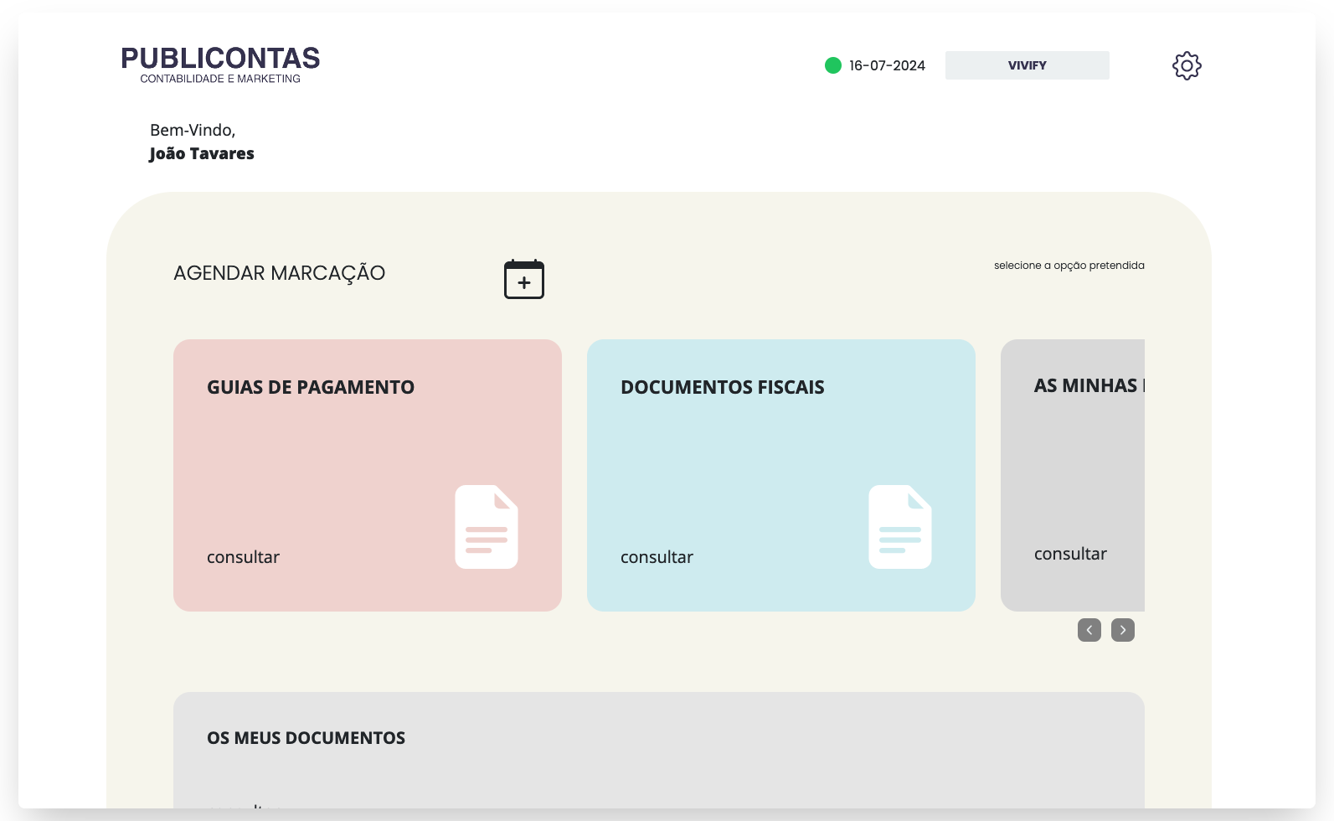Click consultar under Documentos Fiscais
1334x821 pixels.
657,557
